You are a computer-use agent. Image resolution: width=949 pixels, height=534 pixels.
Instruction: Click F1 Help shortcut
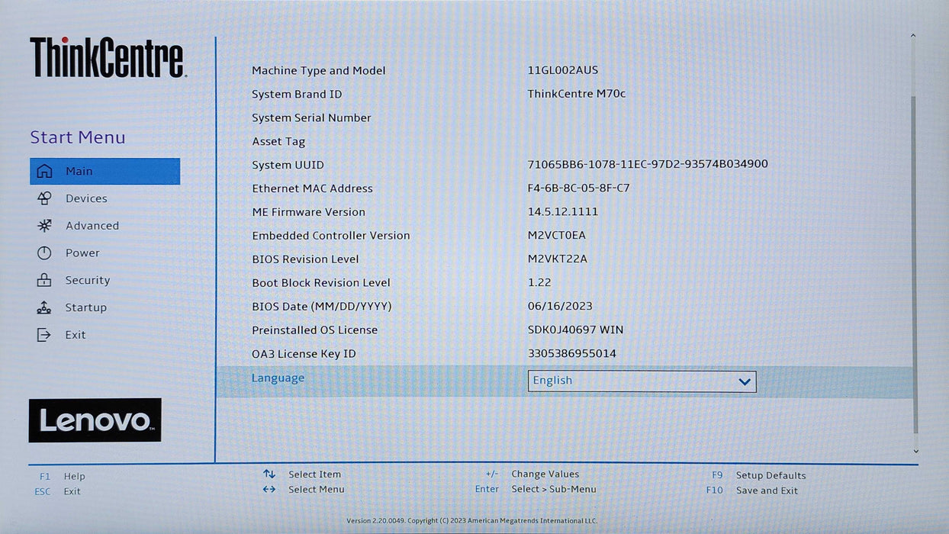point(63,476)
